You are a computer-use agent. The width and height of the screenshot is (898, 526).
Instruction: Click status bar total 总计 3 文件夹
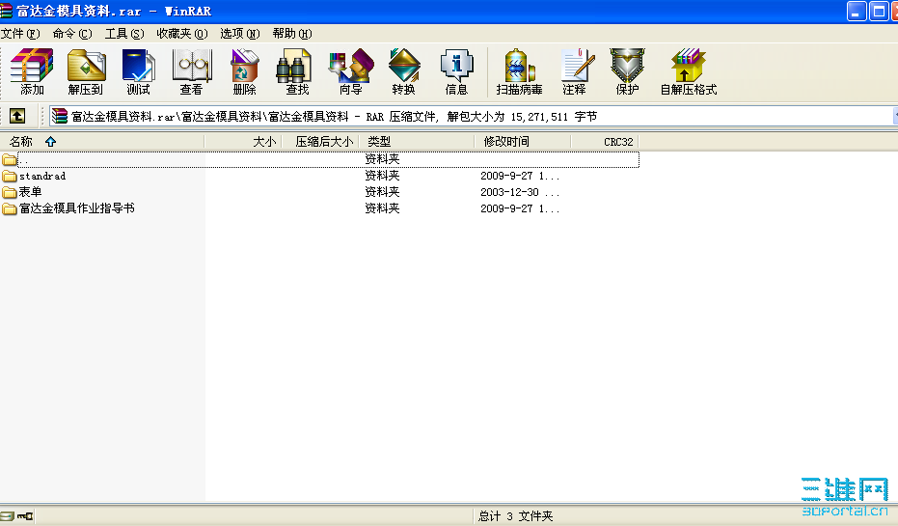(x=515, y=516)
